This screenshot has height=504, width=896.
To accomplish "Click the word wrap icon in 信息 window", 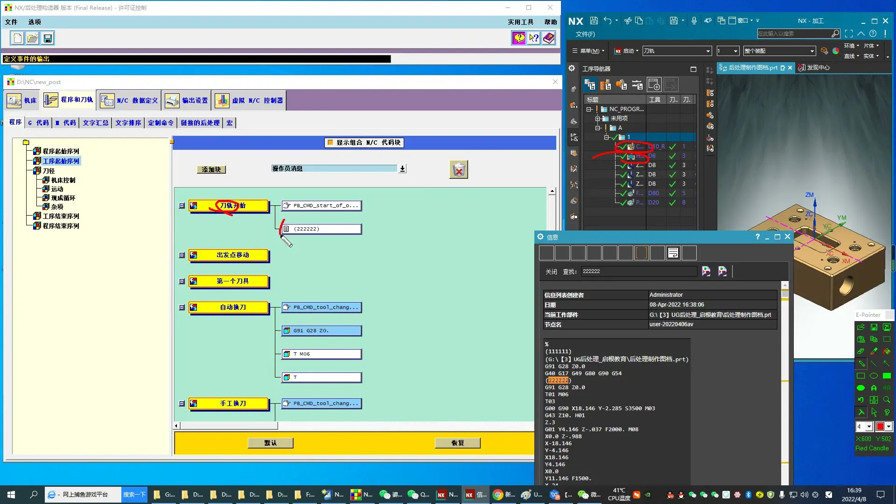I will (x=673, y=253).
